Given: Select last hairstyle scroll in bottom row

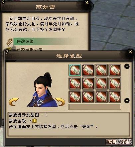Looking at the screenshot, I should 115,97.
